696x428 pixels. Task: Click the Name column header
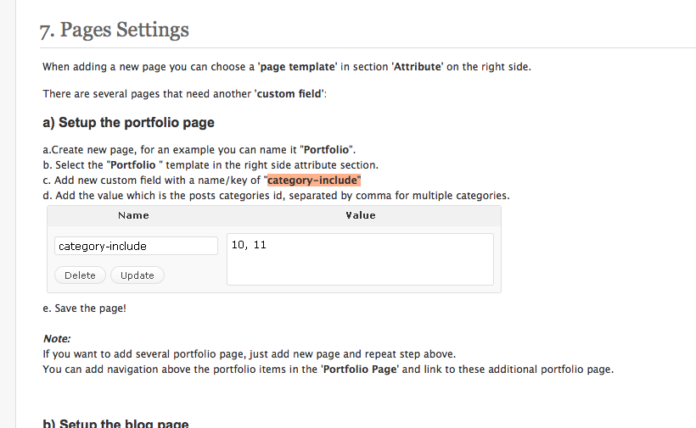[x=133, y=215]
